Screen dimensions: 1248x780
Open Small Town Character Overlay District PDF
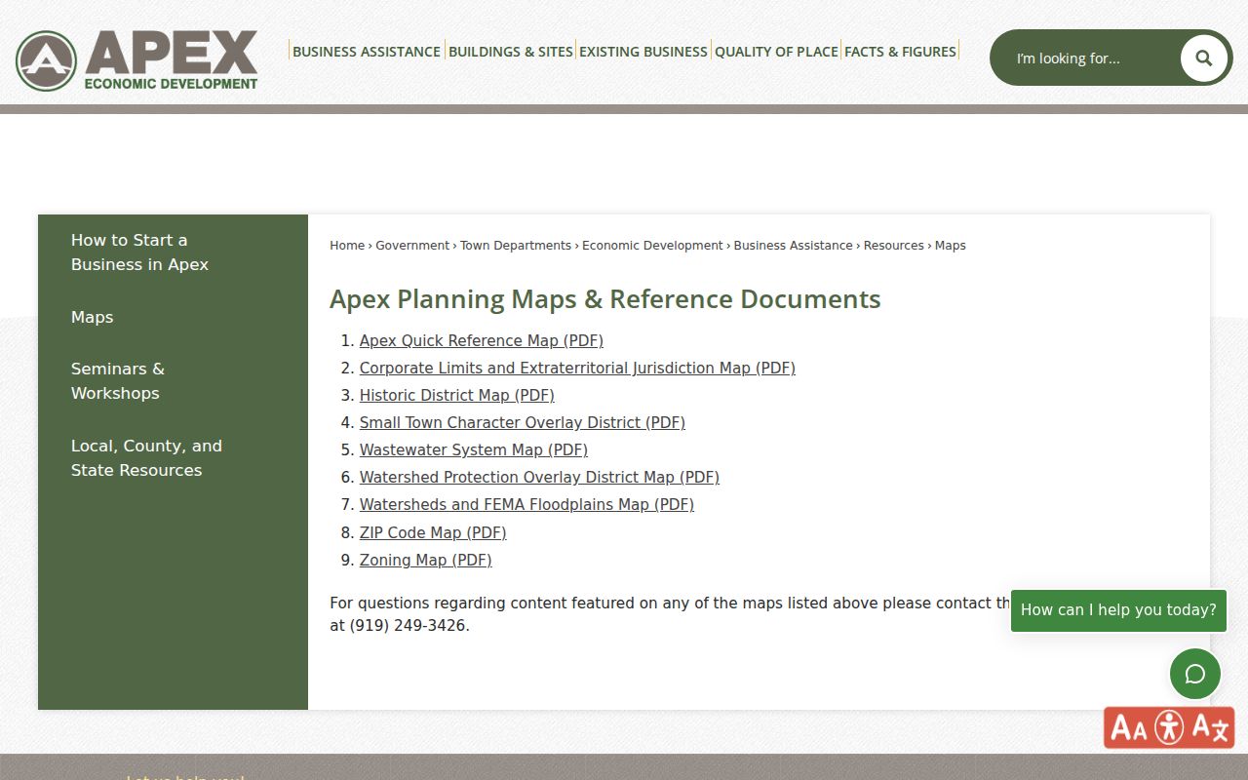pyautogui.click(x=523, y=422)
